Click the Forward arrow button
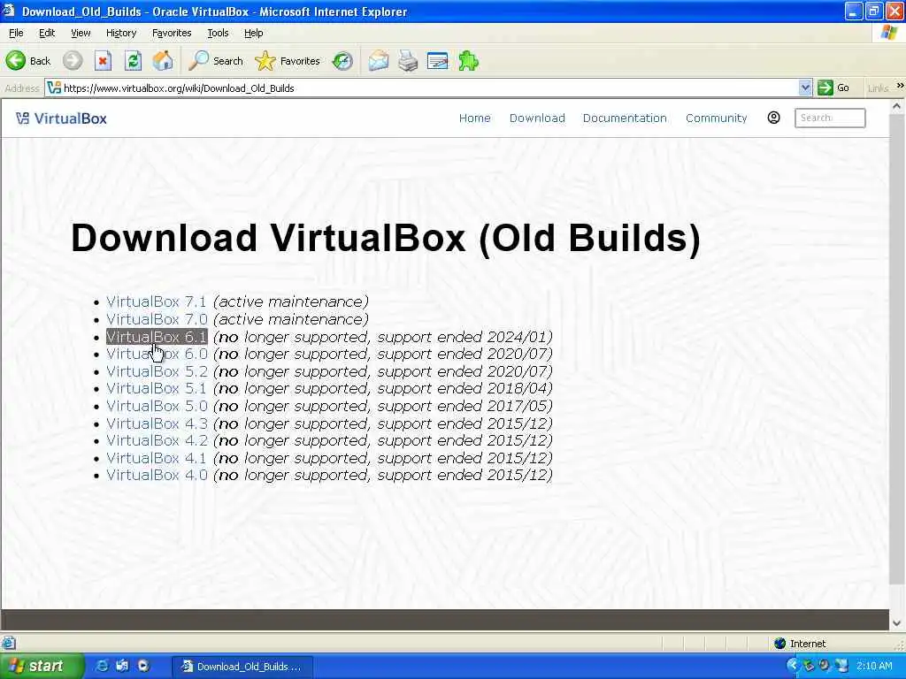906x679 pixels. point(73,61)
